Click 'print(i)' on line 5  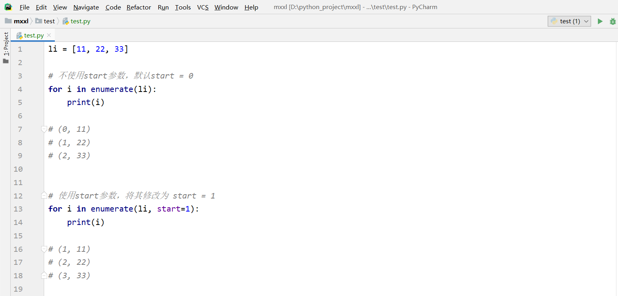[86, 102]
